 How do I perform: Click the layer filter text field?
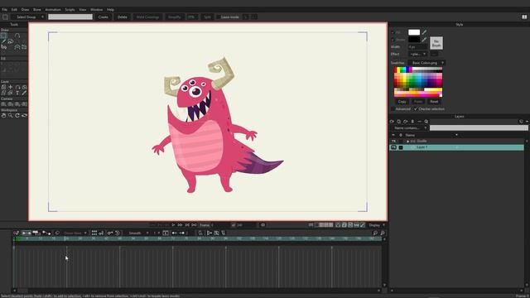(479, 128)
